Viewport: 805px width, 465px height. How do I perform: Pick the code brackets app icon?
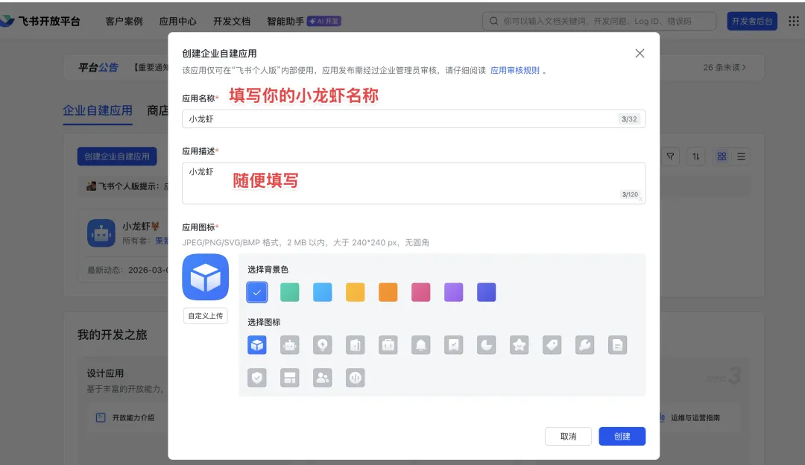pyautogui.click(x=356, y=378)
